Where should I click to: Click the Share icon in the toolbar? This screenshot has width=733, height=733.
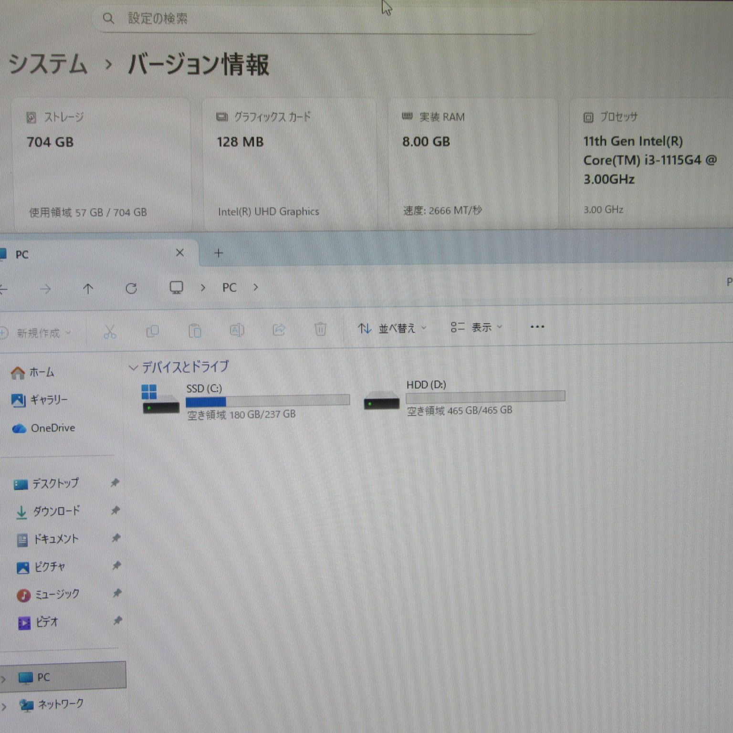point(279,330)
